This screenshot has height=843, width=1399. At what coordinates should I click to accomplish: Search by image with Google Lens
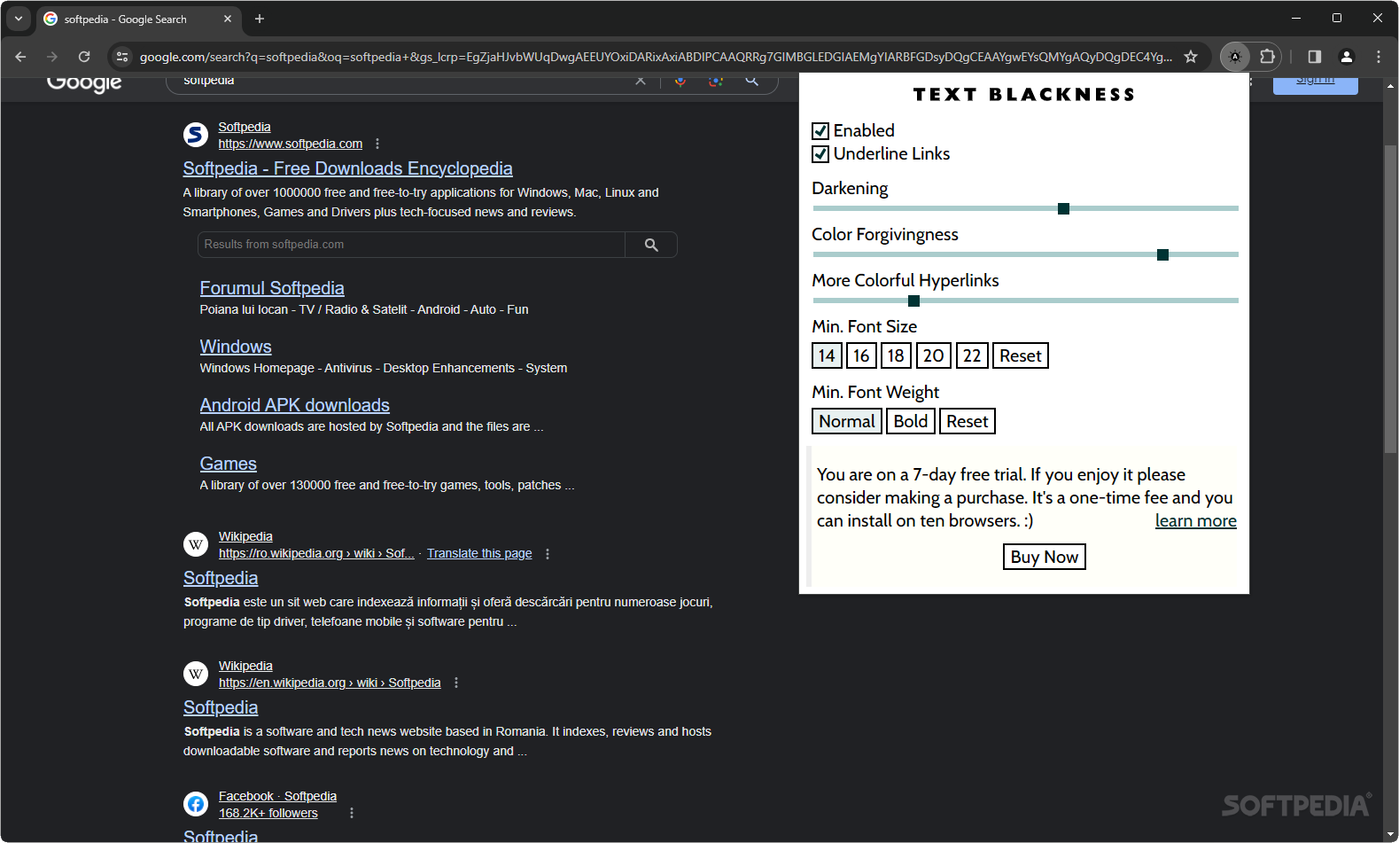click(716, 81)
